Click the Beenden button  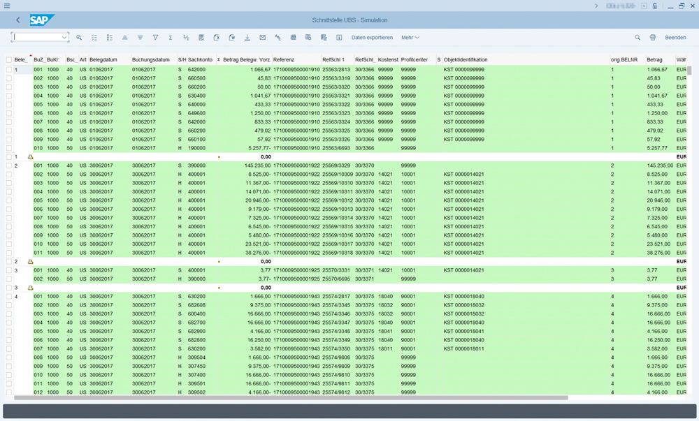675,37
